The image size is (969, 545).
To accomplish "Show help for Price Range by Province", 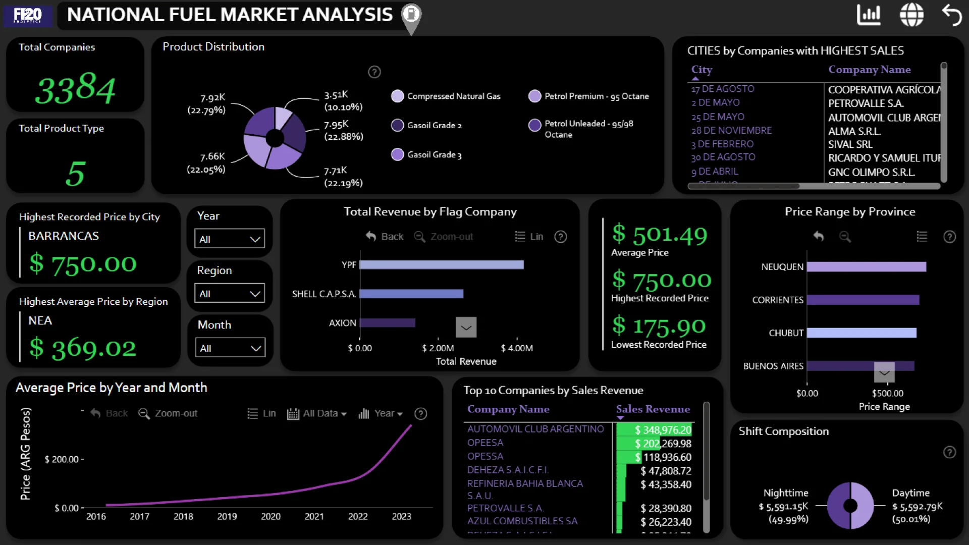I will (949, 237).
